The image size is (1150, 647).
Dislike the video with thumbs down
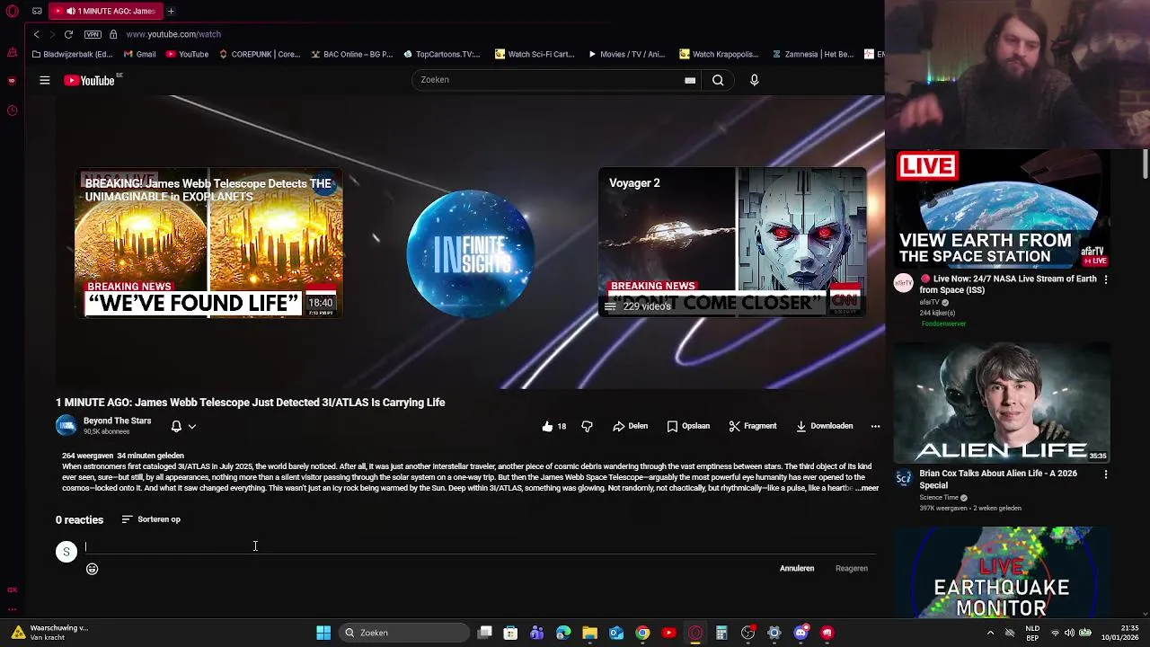click(587, 426)
